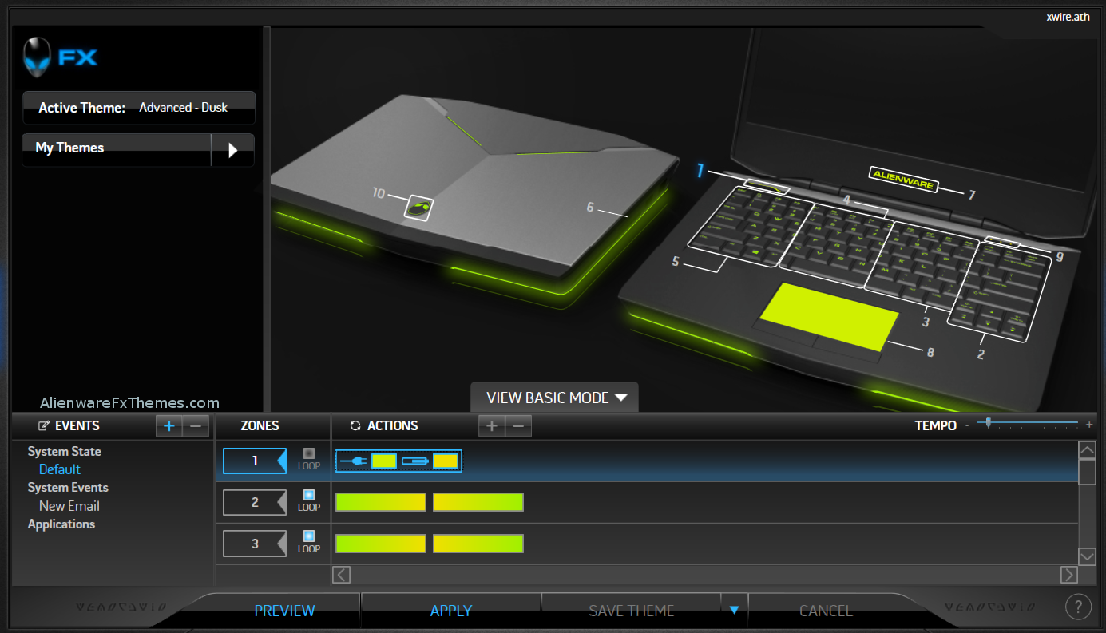The height and width of the screenshot is (633, 1106).
Task: Click the Events edit pencil icon
Action: 44,426
